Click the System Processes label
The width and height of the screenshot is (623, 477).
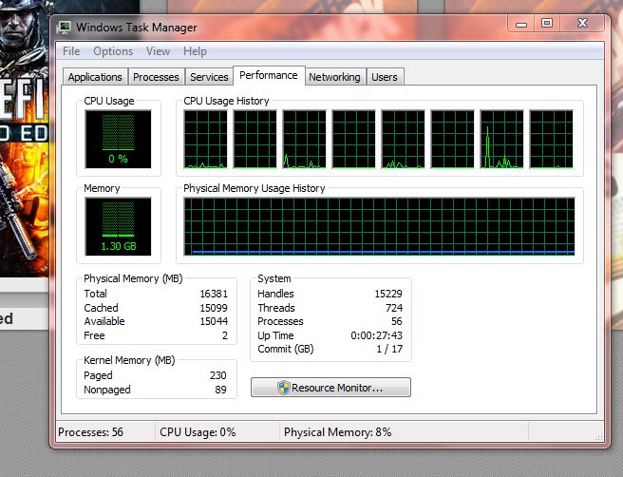pos(280,321)
